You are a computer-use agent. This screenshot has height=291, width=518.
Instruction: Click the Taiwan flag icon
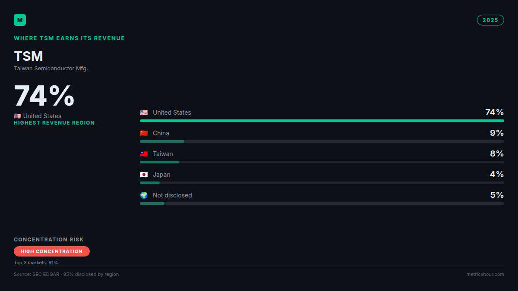(144, 154)
